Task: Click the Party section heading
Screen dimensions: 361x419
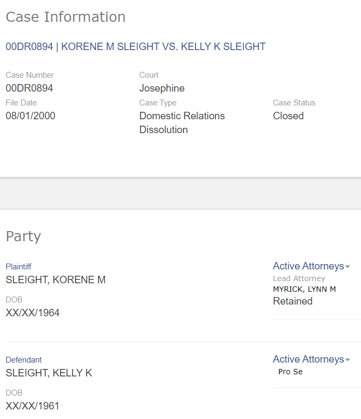Action: pos(23,236)
